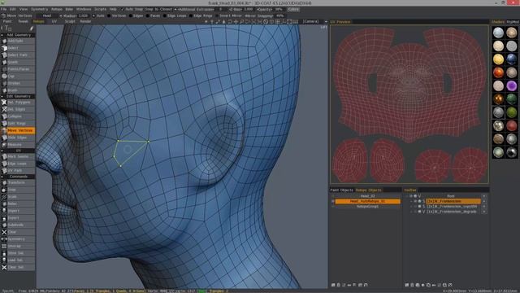
Task: Select the Edges mode radio
Action: point(130,15)
